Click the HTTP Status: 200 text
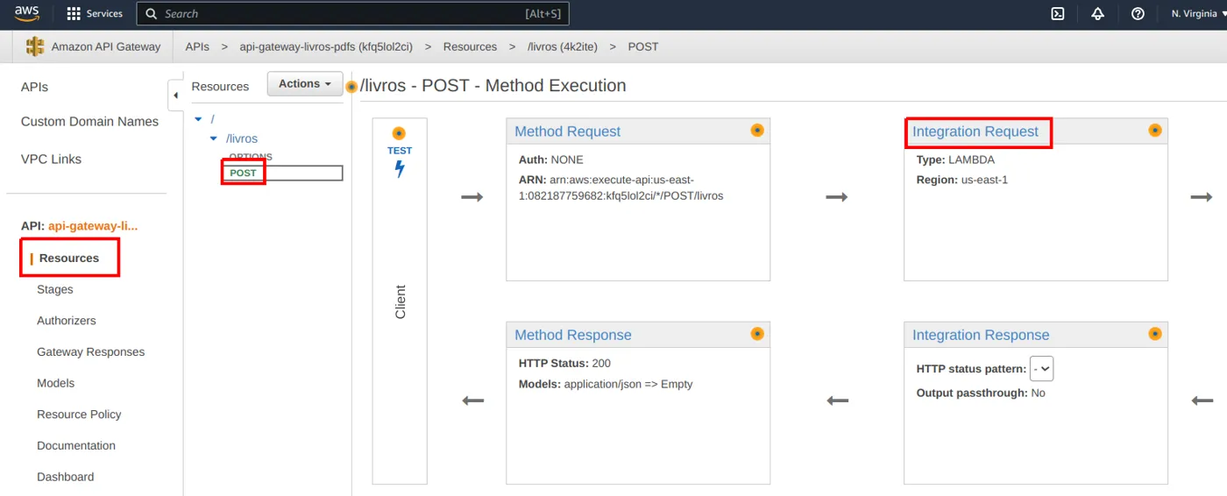 (564, 364)
